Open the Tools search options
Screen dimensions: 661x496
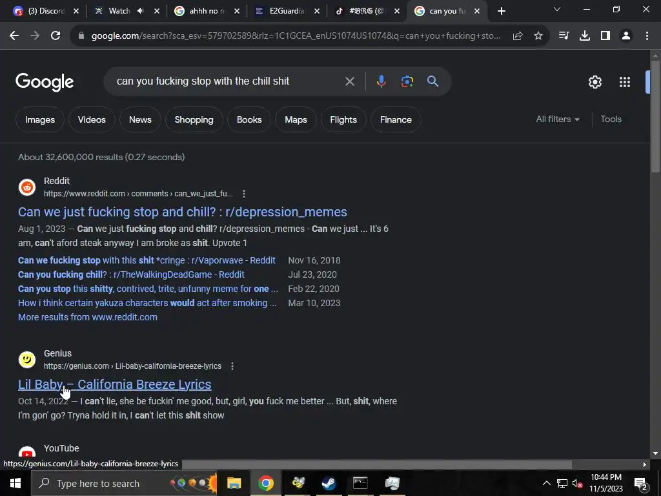click(611, 119)
